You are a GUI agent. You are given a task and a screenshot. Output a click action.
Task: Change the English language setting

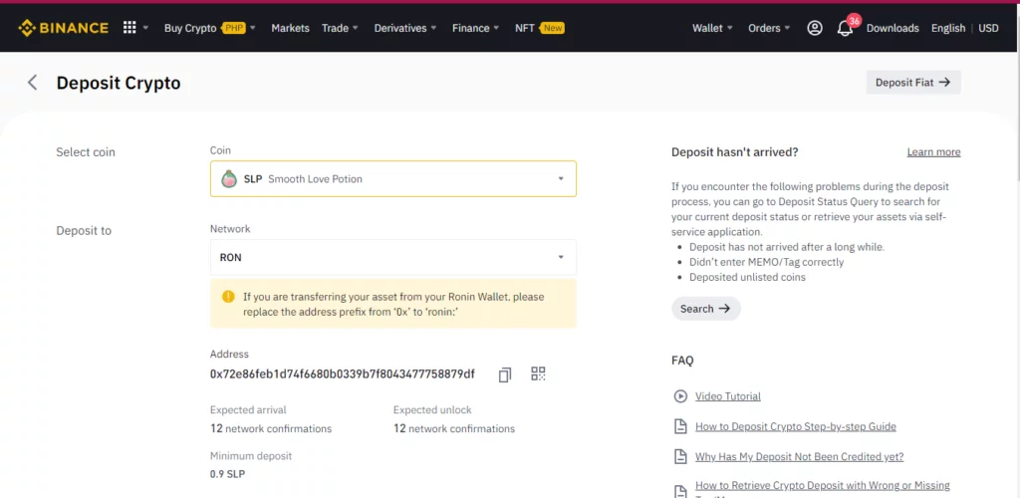click(948, 28)
